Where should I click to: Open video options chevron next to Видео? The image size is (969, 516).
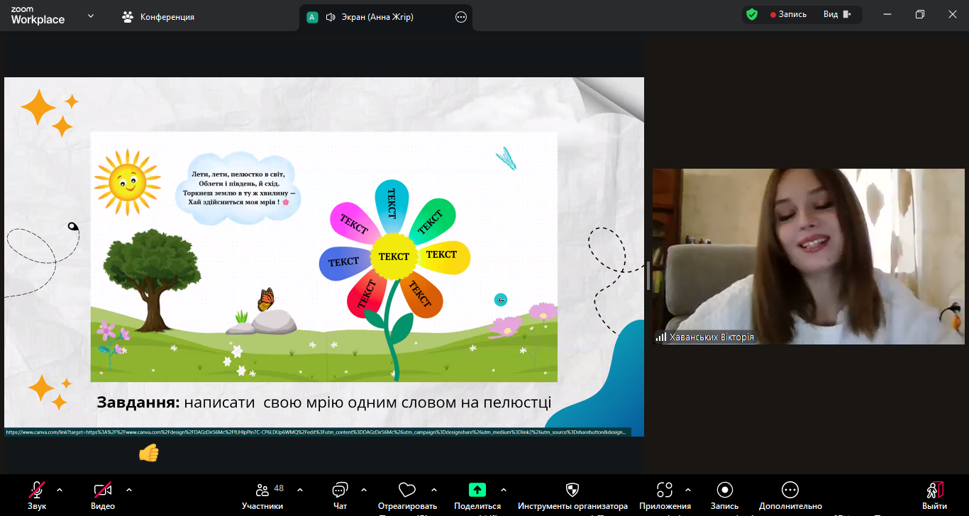(129, 490)
